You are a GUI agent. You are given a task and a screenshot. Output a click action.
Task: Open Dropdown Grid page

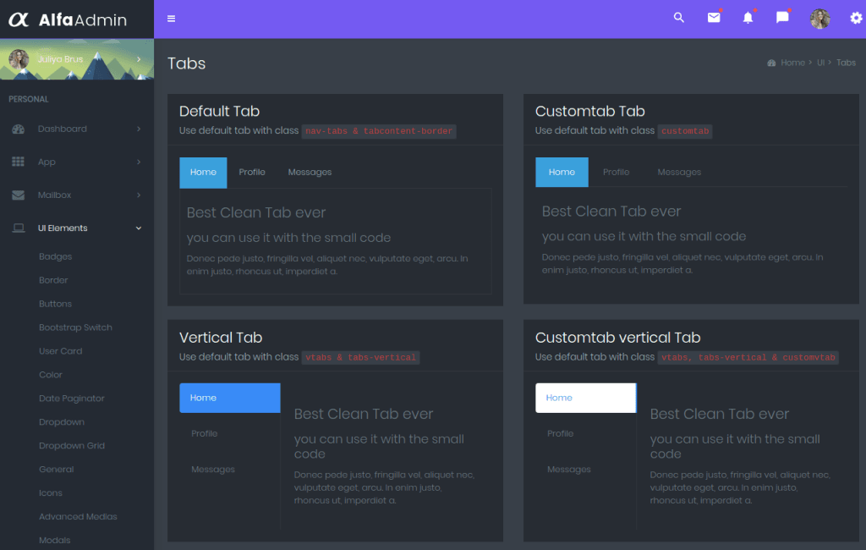(x=71, y=446)
